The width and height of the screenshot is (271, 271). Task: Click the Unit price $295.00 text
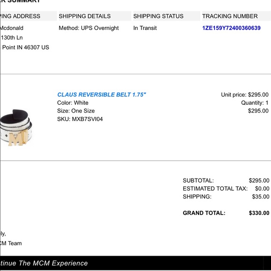[x=245, y=94]
